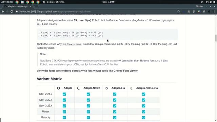
Task: Click the Adapta-Nokto-Eta column header text
Action: pyautogui.click(x=147, y=88)
